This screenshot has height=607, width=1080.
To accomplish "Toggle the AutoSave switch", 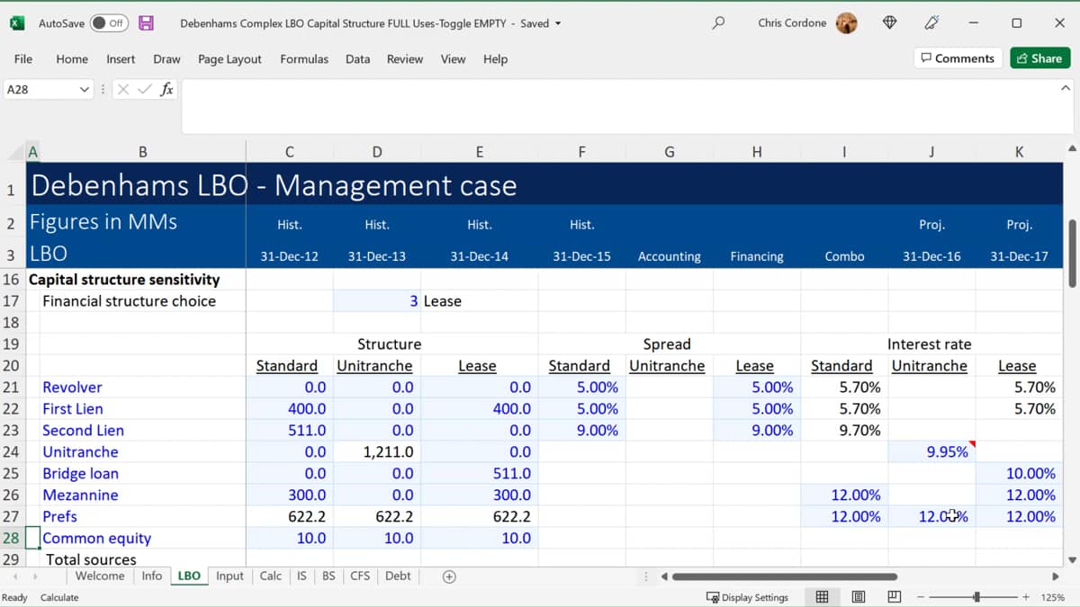I will pyautogui.click(x=109, y=23).
